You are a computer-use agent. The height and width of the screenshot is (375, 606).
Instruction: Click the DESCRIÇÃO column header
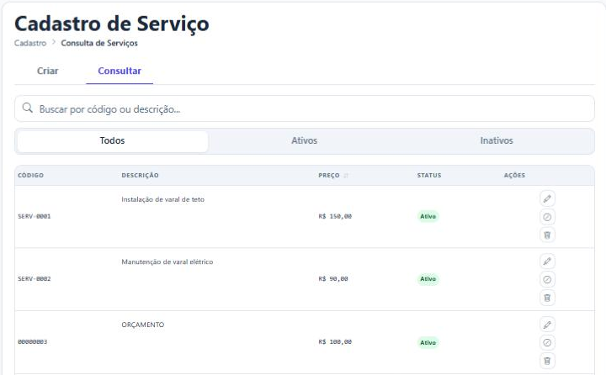140,176
